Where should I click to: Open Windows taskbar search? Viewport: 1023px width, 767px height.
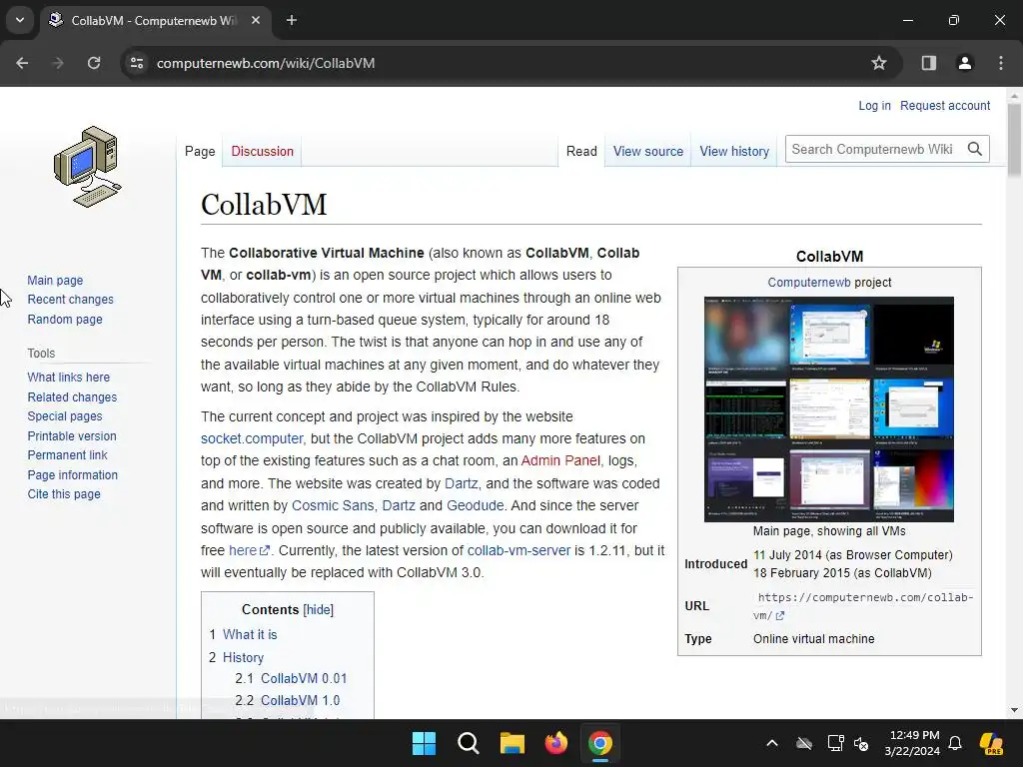point(468,743)
